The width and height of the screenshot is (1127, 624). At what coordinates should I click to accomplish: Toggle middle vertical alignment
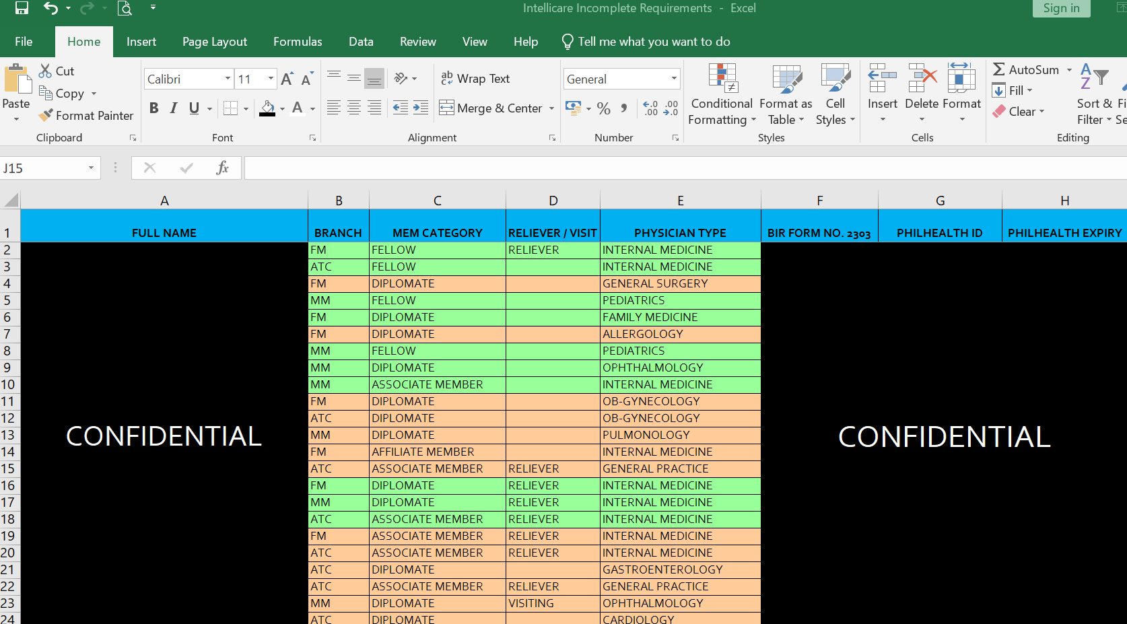353,78
